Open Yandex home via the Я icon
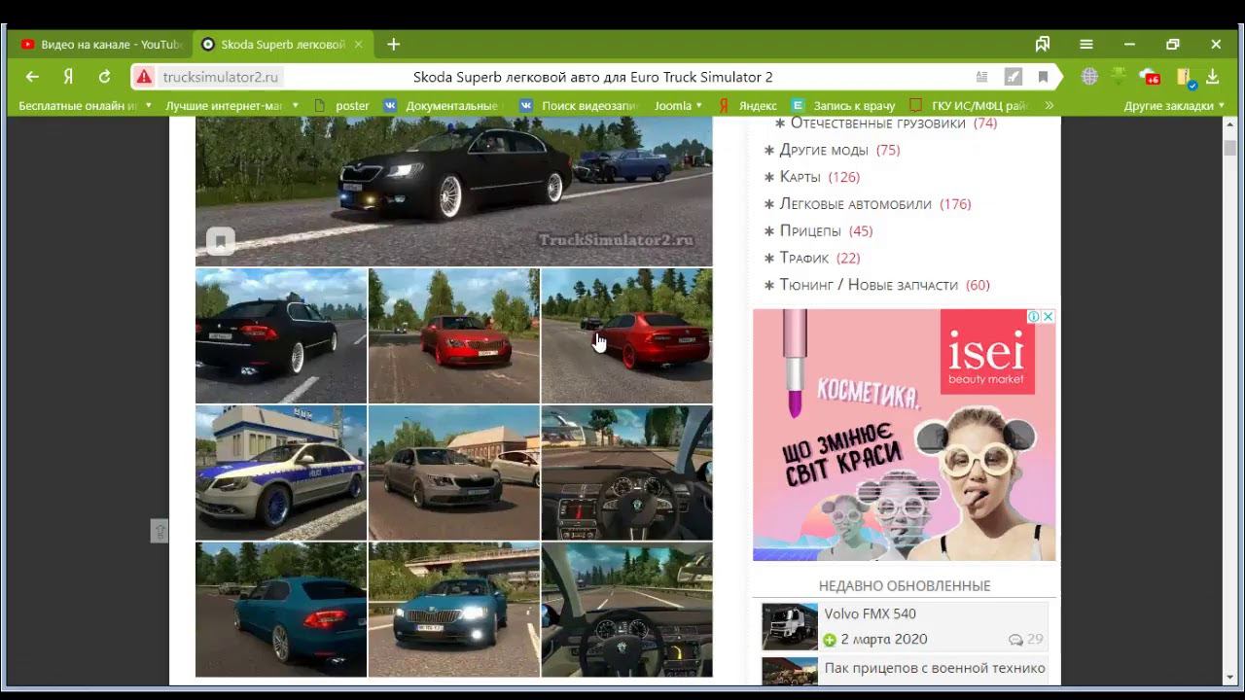Screen dimensions: 1245x700 coord(68,77)
